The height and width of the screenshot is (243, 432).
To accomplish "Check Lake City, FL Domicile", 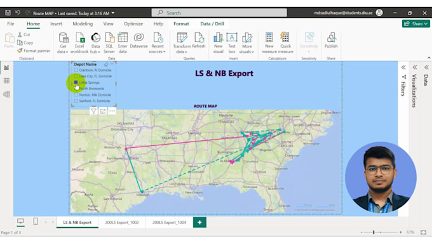I will 76,76.
